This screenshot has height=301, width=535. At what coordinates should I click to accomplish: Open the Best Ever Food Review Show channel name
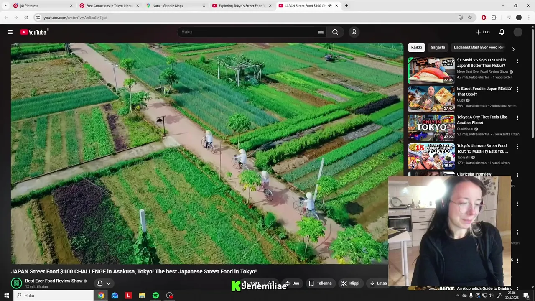point(54,281)
